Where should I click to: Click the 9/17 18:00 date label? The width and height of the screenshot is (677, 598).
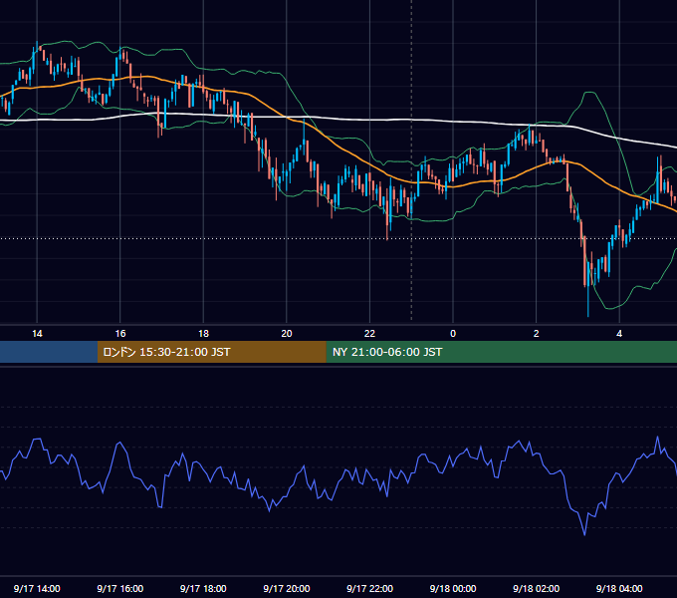(x=203, y=588)
